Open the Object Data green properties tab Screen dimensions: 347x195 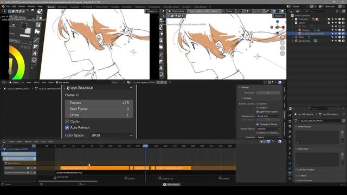coord(290,173)
